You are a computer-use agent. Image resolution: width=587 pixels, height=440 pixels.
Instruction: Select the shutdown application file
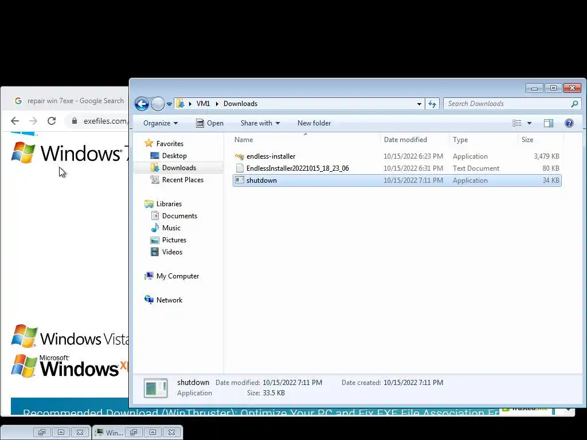(x=397, y=180)
